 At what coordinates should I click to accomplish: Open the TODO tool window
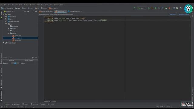point(25,104)
